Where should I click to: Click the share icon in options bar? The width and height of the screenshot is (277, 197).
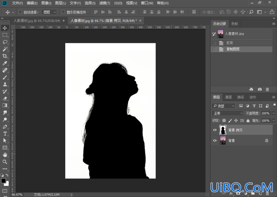point(272,12)
